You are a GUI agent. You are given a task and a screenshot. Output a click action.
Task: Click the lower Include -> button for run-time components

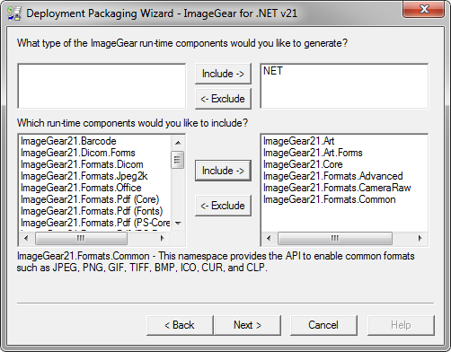click(x=223, y=171)
